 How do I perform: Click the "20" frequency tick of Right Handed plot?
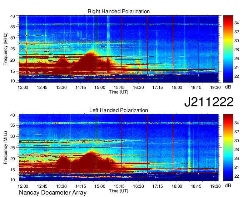[x=13, y=60]
